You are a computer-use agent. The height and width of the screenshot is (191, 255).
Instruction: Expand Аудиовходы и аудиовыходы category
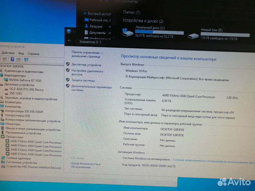coord(24,71)
